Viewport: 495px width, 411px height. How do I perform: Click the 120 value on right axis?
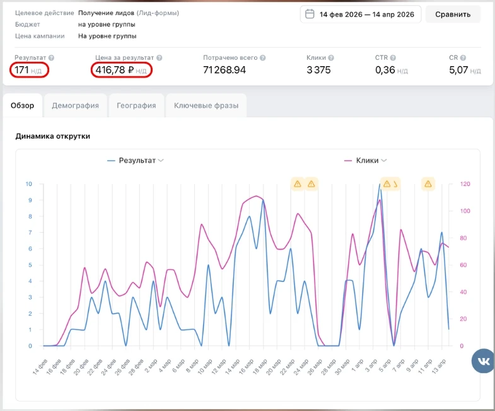point(465,183)
